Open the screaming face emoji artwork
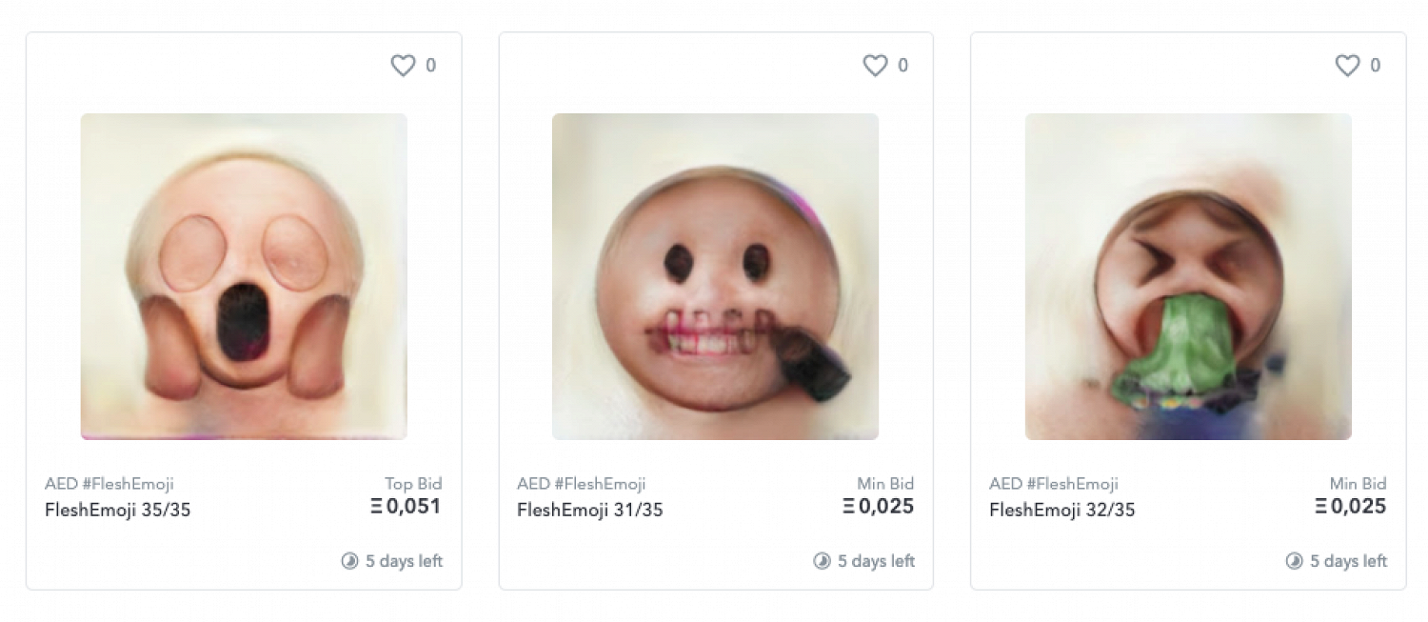 click(x=244, y=276)
